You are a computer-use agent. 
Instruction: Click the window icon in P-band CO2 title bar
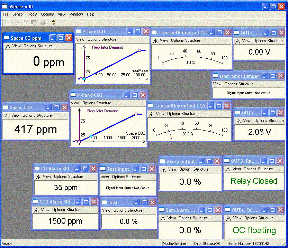[73, 95]
